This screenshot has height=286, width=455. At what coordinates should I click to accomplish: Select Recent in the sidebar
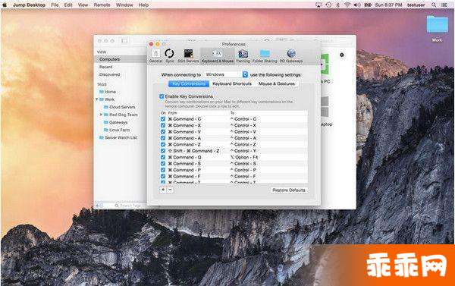[106, 67]
